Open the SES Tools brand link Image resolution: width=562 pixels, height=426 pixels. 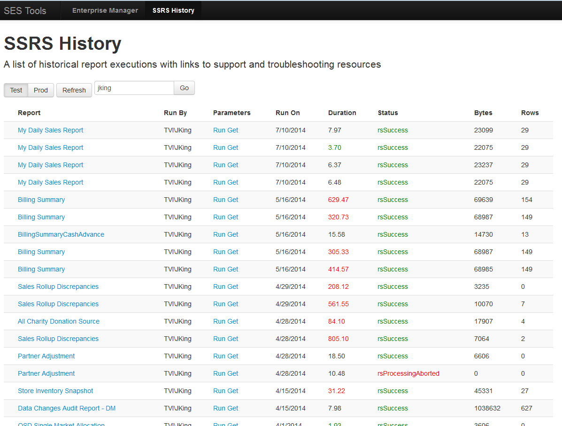[25, 11]
